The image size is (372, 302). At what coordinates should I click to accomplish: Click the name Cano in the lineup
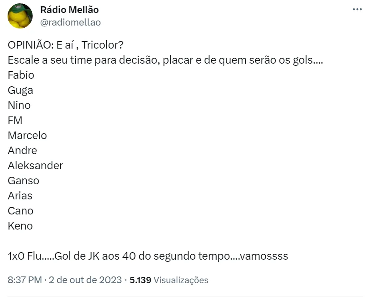[x=21, y=211]
